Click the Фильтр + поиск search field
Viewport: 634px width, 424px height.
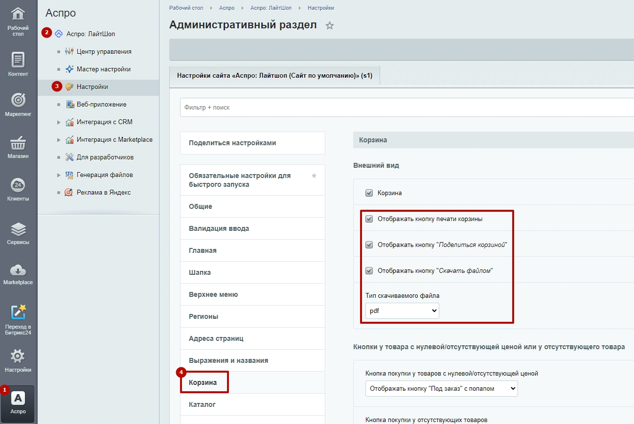407,107
